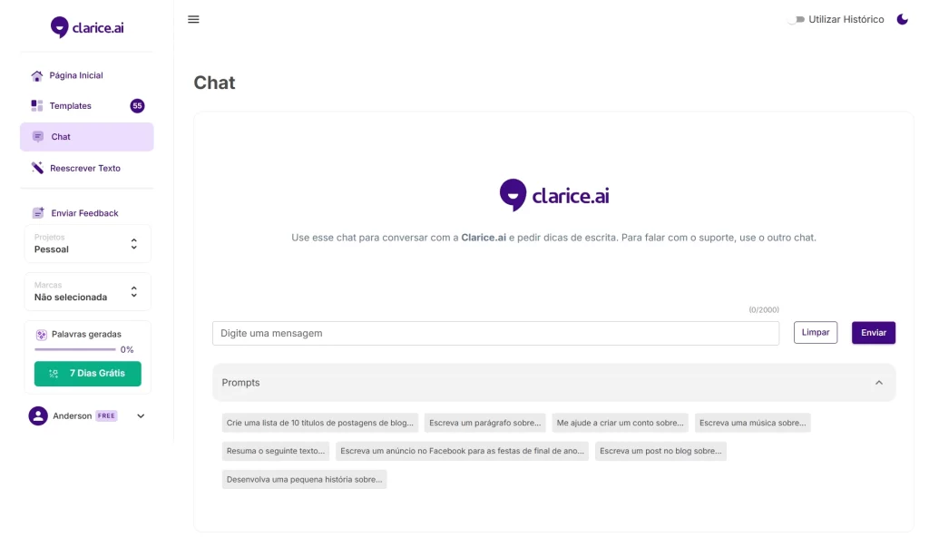
Task: Collapse the Prompts section chevron
Action: [x=878, y=383]
